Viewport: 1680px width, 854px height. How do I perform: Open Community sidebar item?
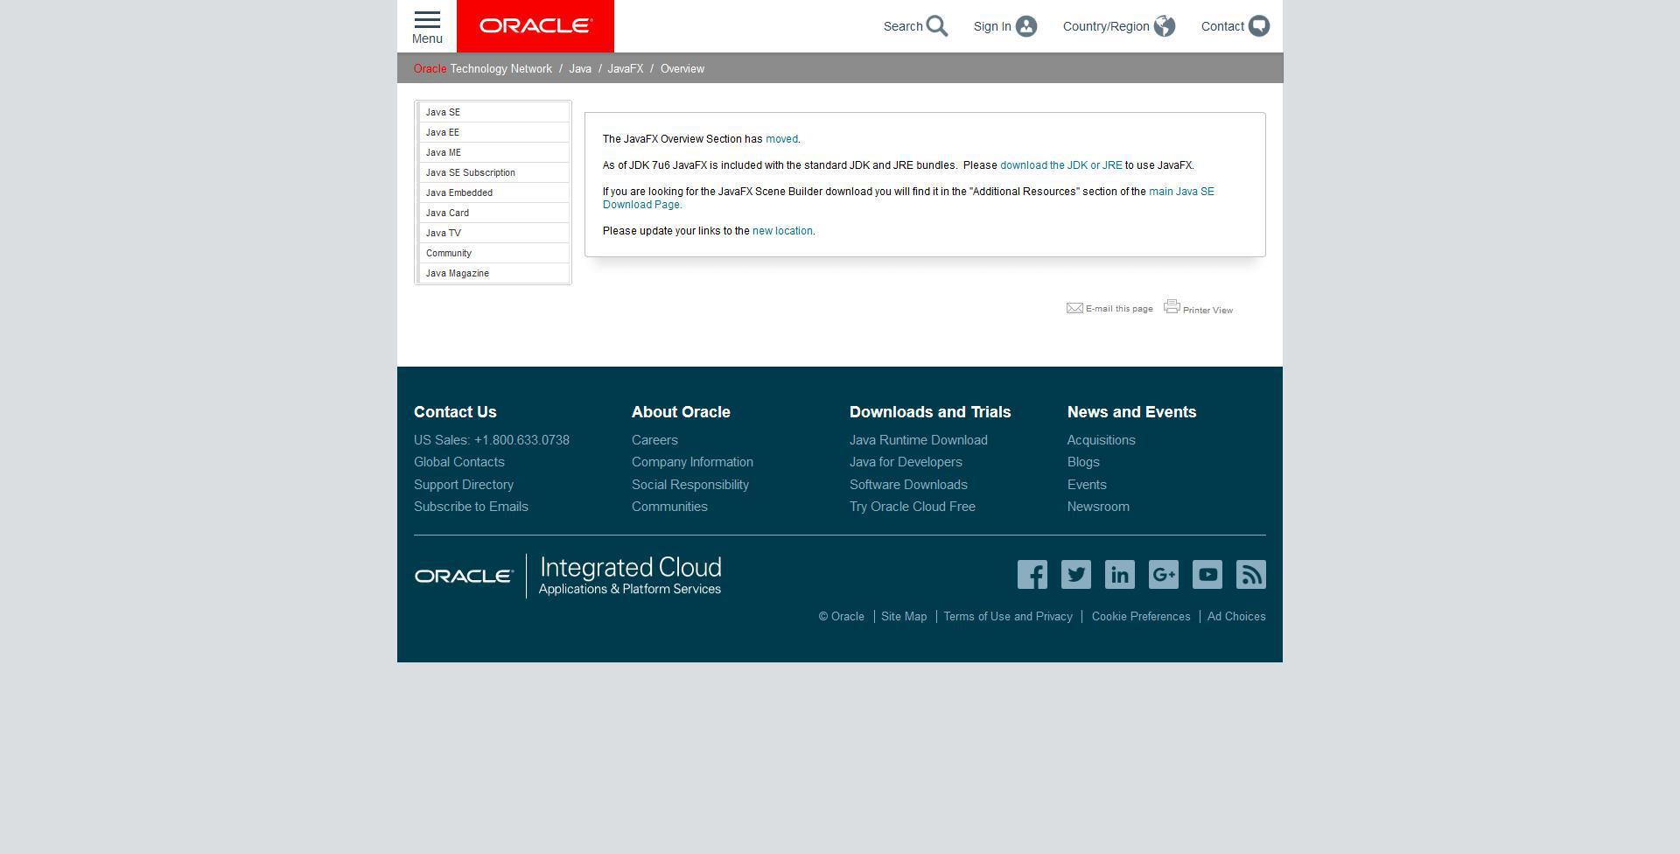pyautogui.click(x=494, y=253)
